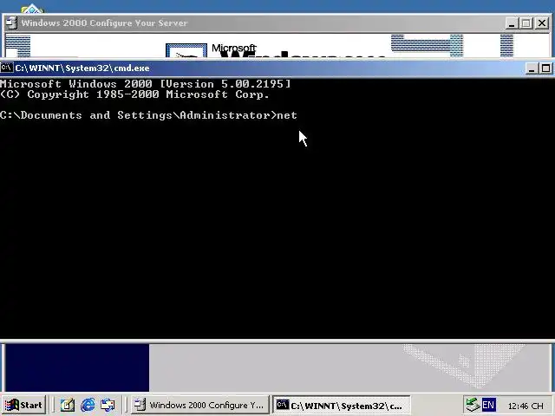Image resolution: width=555 pixels, height=416 pixels.
Task: Launch Internet Explorer from quick launch
Action: (88, 405)
